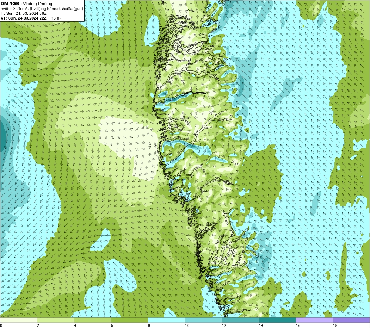370x328 pixels.
Task: Click the scale label '10'
Action: [187, 326]
